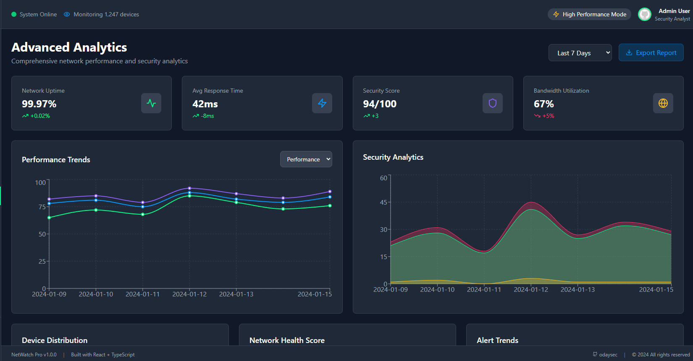Click the Admin User avatar image
The image size is (693, 361).
tap(645, 14)
